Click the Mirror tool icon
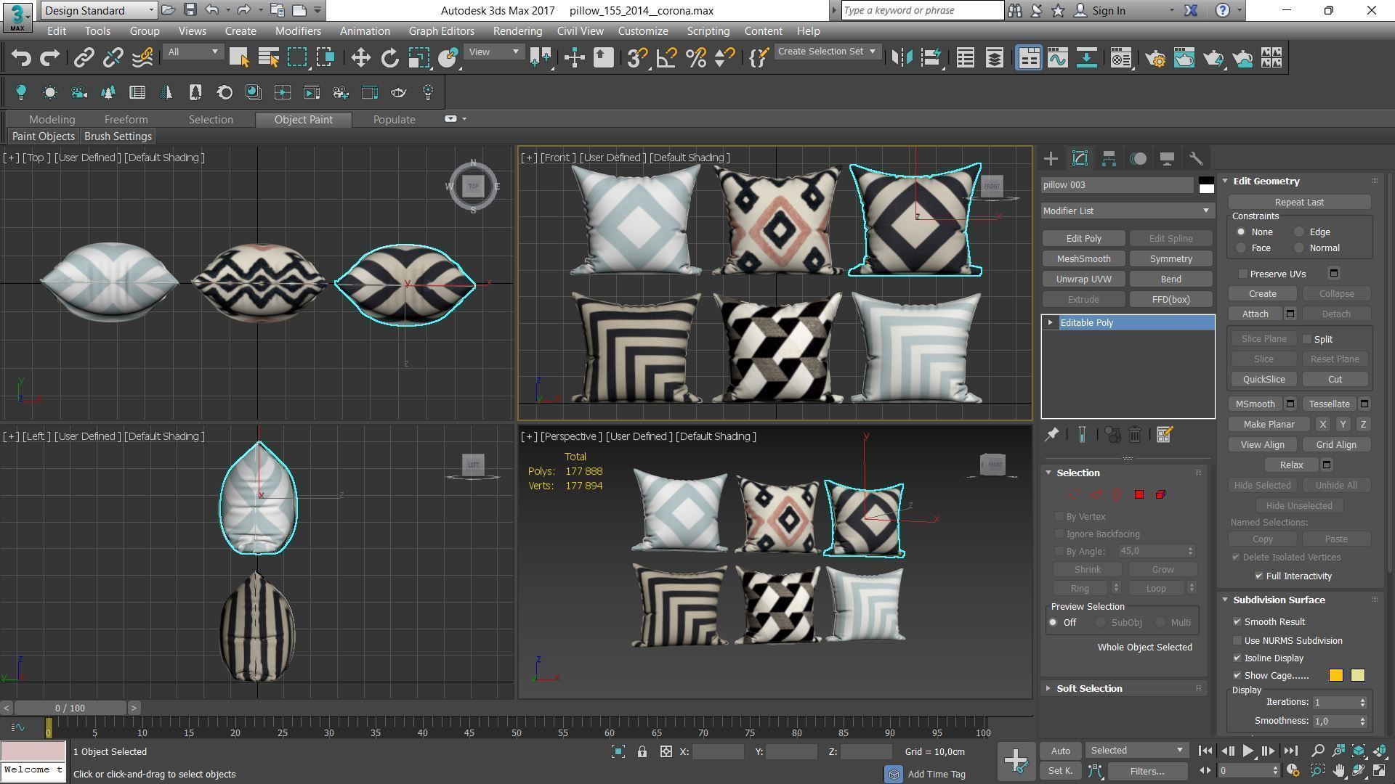The image size is (1395, 784). pos(902,58)
